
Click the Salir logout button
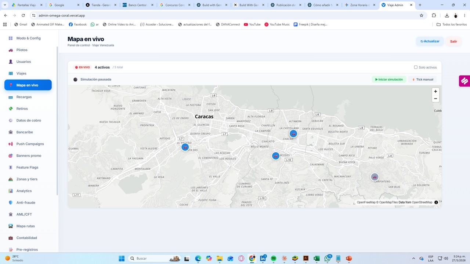pyautogui.click(x=453, y=41)
